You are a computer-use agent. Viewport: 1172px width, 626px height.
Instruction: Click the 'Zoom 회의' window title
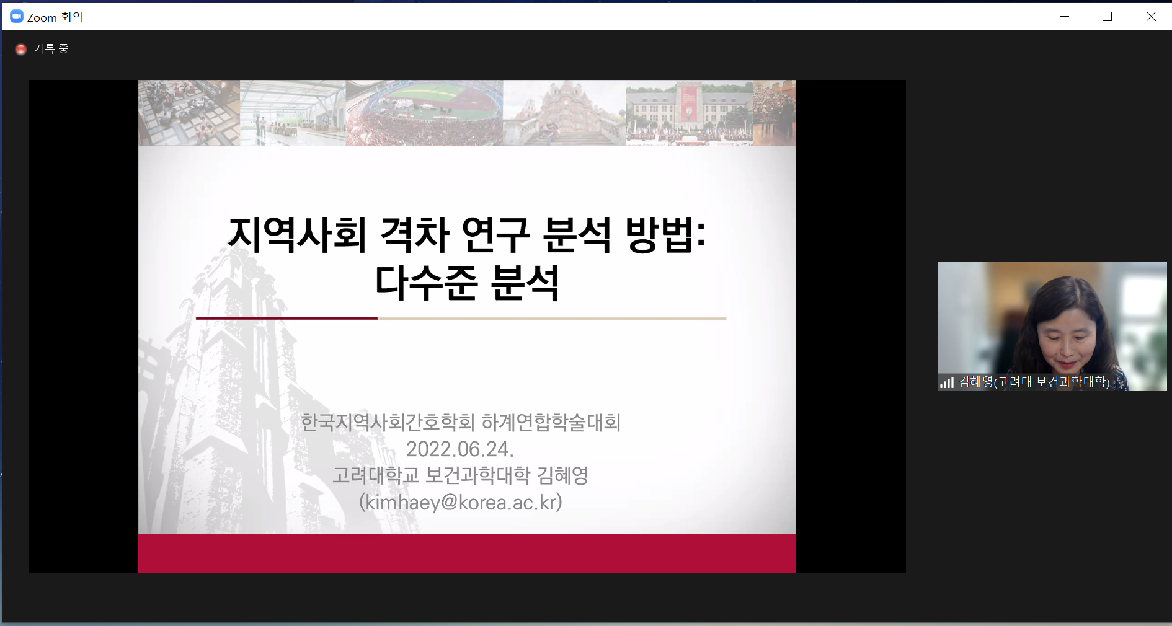pyautogui.click(x=55, y=17)
